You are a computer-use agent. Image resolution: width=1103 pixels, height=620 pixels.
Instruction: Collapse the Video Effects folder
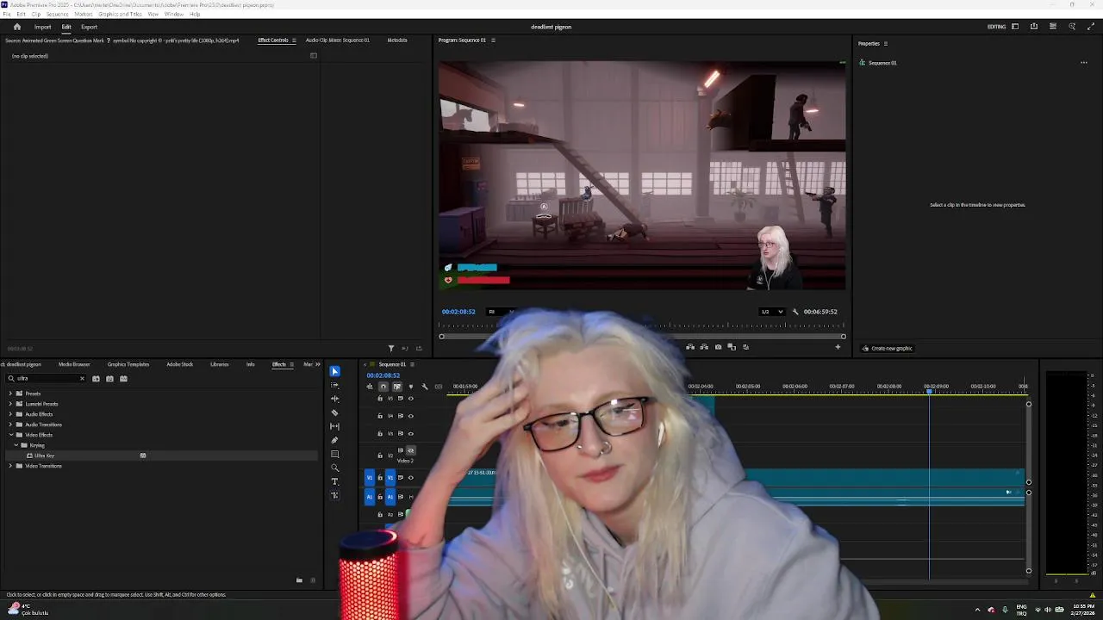[x=10, y=435]
